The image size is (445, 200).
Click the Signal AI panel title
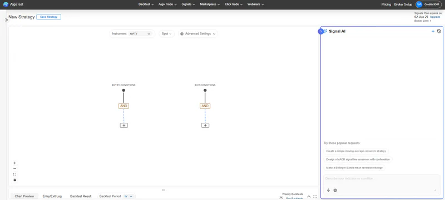click(337, 32)
